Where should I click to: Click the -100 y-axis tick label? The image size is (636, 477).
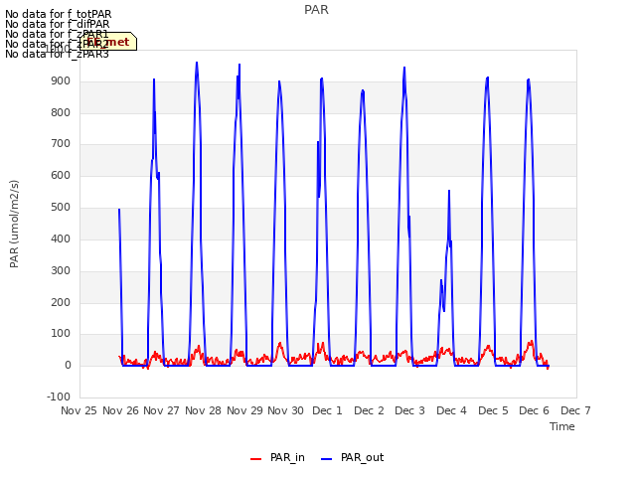59,397
